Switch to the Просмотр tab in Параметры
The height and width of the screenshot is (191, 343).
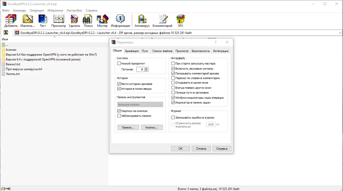182,51
